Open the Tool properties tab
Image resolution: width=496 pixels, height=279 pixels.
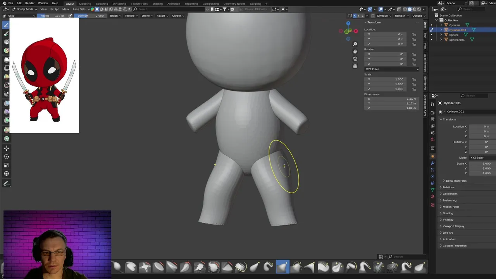click(432, 104)
